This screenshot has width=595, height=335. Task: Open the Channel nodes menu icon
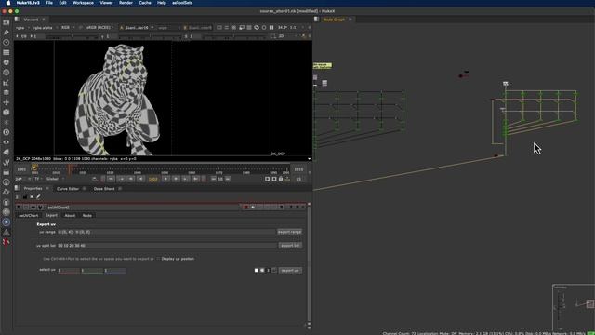pyautogui.click(x=7, y=52)
